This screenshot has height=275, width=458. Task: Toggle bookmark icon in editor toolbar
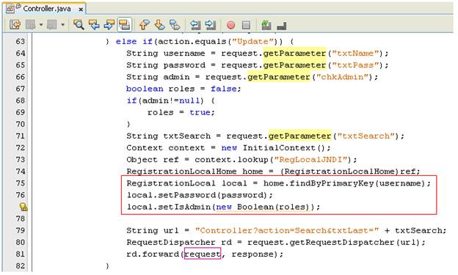175,25
